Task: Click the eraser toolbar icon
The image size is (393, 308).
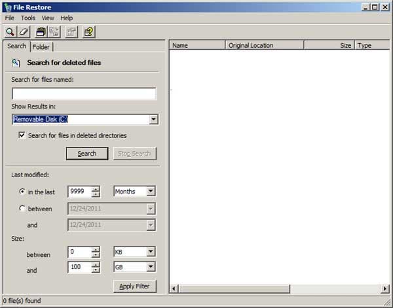Action: tap(24, 32)
